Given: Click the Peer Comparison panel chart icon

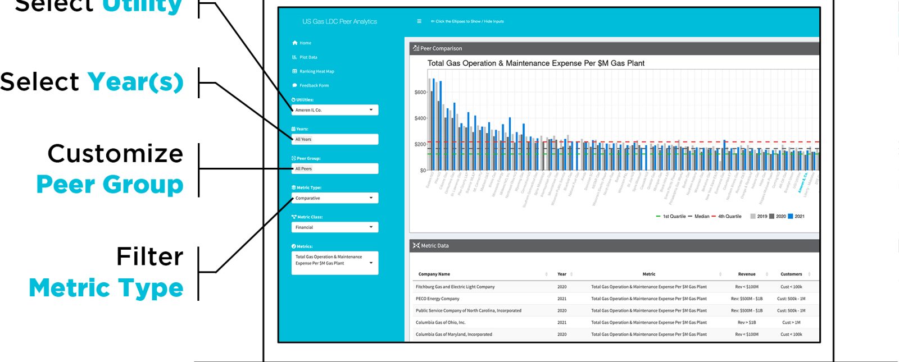Looking at the screenshot, I should click(416, 48).
